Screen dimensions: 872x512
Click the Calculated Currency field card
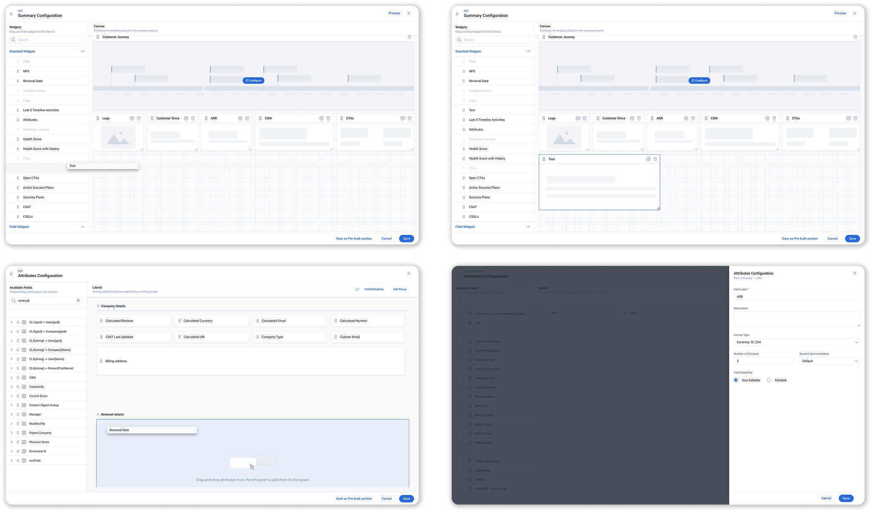[211, 321]
